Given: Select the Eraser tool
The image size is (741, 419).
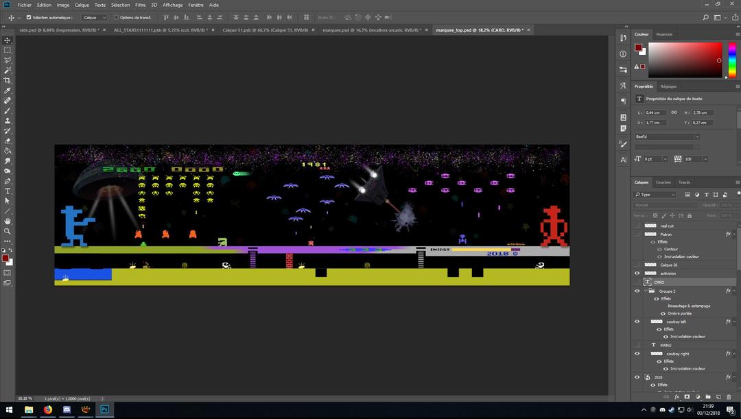Looking at the screenshot, I should 7,141.
